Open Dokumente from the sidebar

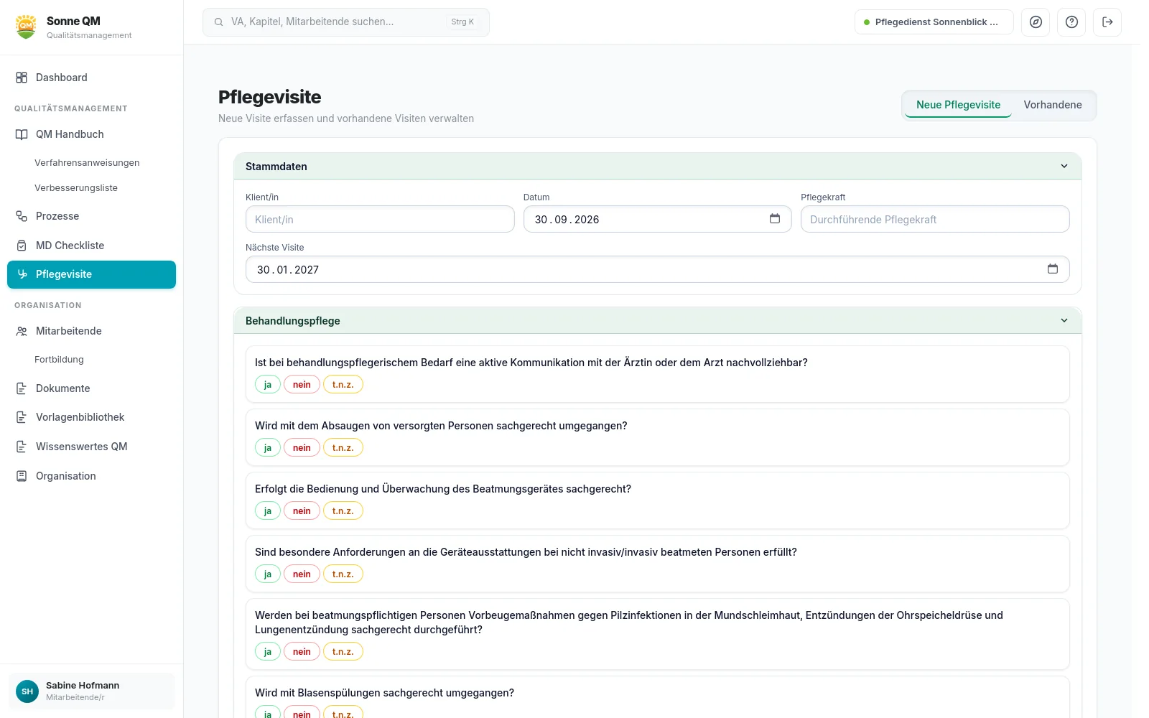pyautogui.click(x=91, y=388)
